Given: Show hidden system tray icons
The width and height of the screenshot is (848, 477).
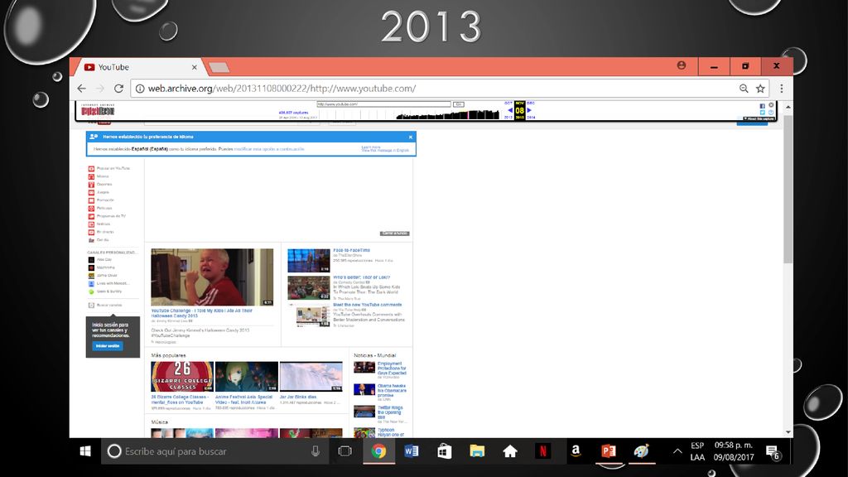Looking at the screenshot, I should click(x=677, y=451).
